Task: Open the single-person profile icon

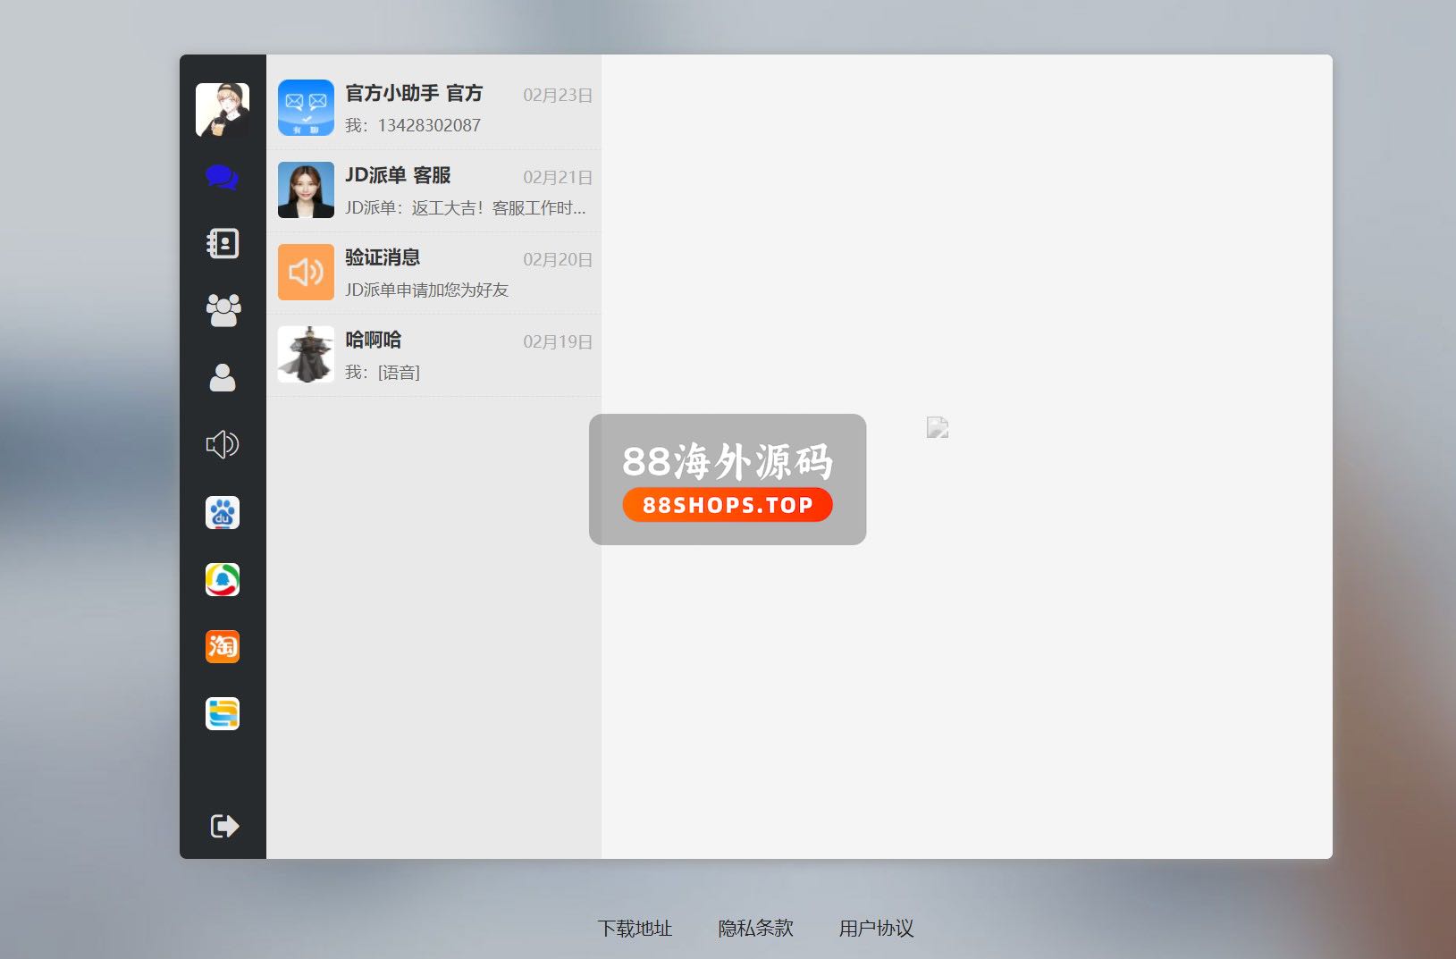Action: pyautogui.click(x=223, y=377)
